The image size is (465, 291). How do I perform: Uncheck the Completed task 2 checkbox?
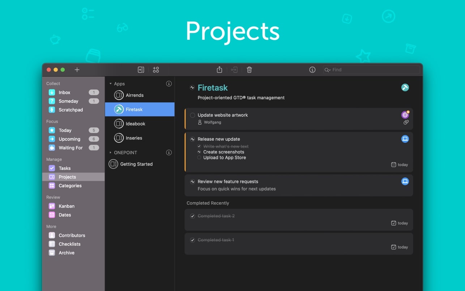click(192, 216)
